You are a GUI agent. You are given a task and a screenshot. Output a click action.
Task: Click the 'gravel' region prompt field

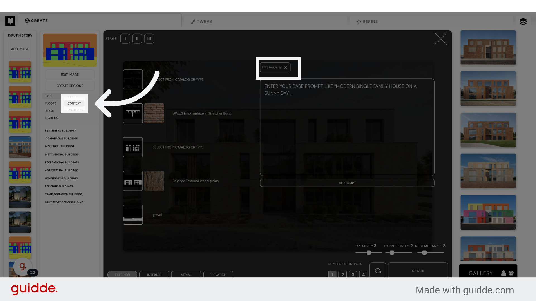[x=157, y=215]
